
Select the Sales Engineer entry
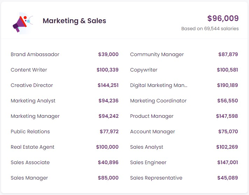[x=148, y=162]
